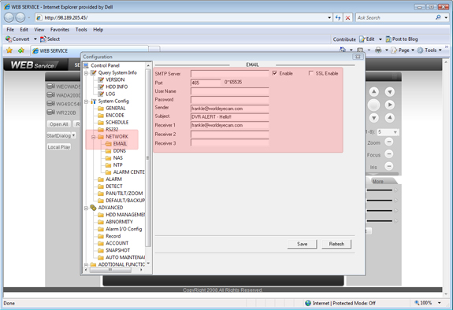Click the SMTP Server input field
This screenshot has width=453, height=310.
click(x=230, y=74)
